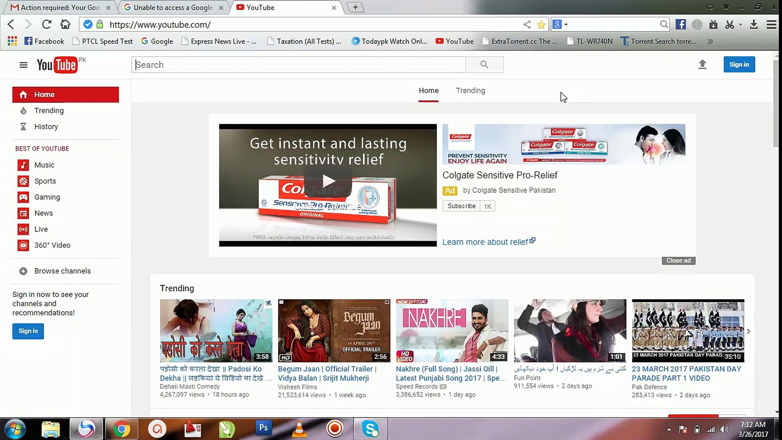The height and width of the screenshot is (440, 782).
Task: Click the YouTube search magnifier button
Action: pos(484,65)
